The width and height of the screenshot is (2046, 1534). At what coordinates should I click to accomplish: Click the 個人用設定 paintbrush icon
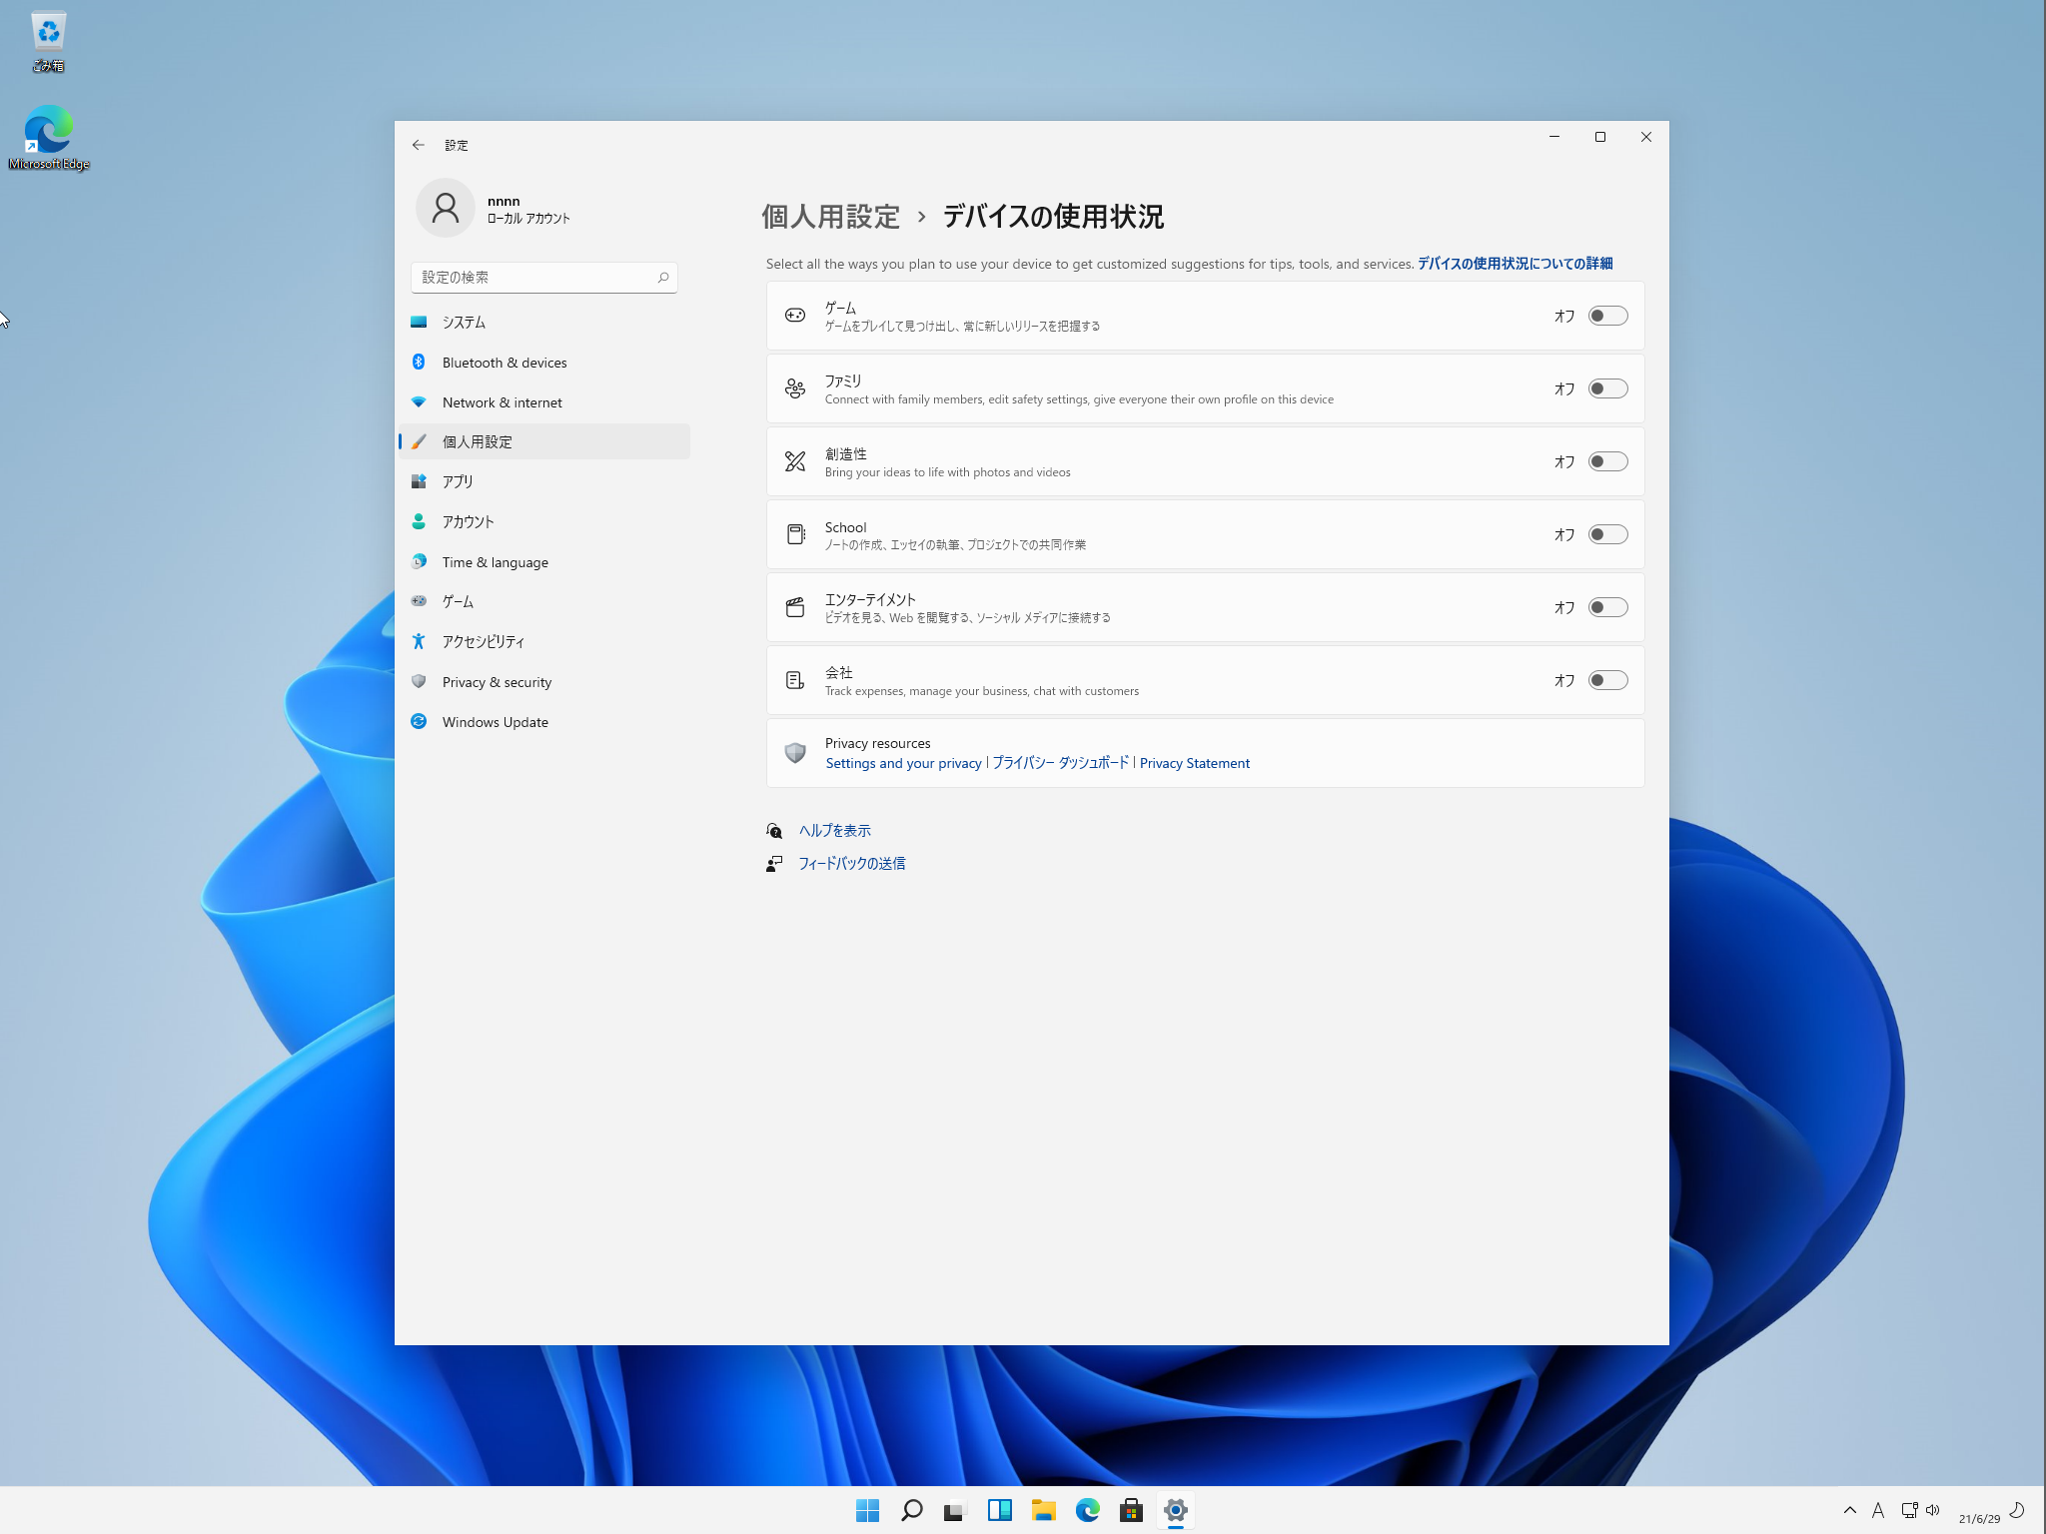click(419, 441)
